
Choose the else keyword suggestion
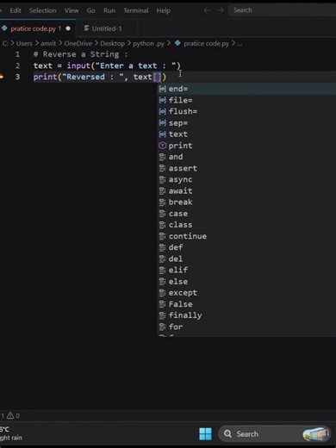tap(246, 282)
